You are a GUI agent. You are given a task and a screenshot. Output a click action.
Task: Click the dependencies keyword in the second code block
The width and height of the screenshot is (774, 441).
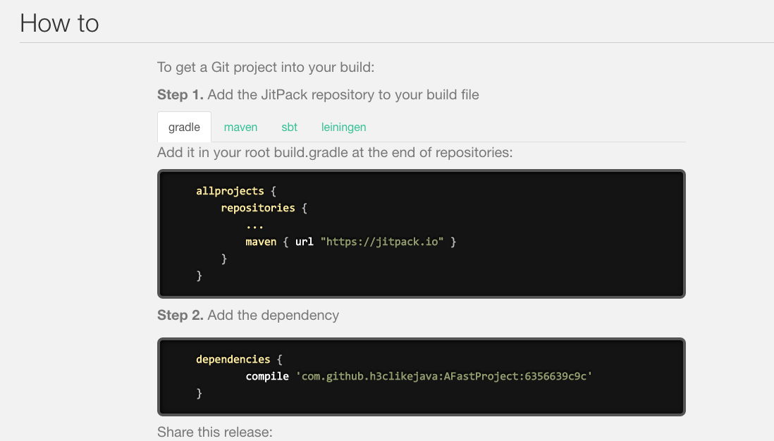tap(233, 359)
